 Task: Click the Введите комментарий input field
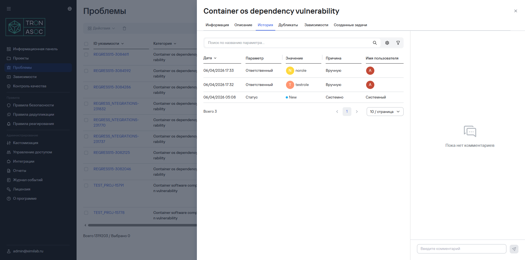461,249
